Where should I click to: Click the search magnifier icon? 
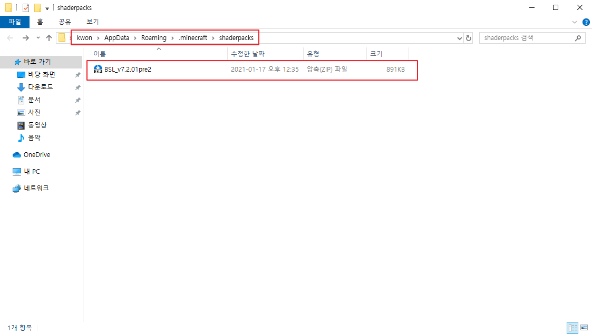click(x=578, y=38)
